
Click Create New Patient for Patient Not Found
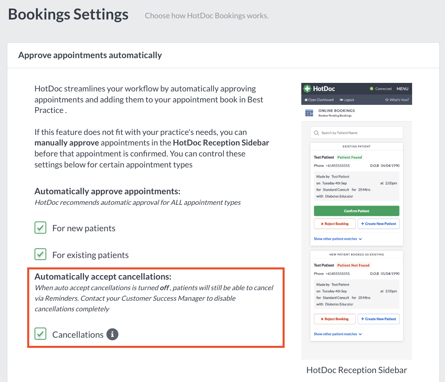pyautogui.click(x=378, y=319)
